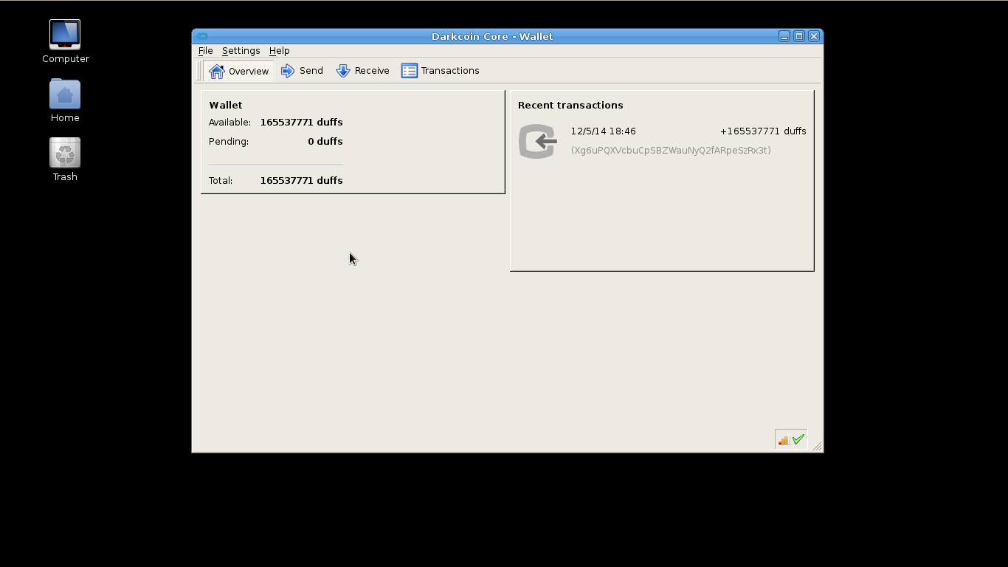Open the Help menu

pos(279,50)
